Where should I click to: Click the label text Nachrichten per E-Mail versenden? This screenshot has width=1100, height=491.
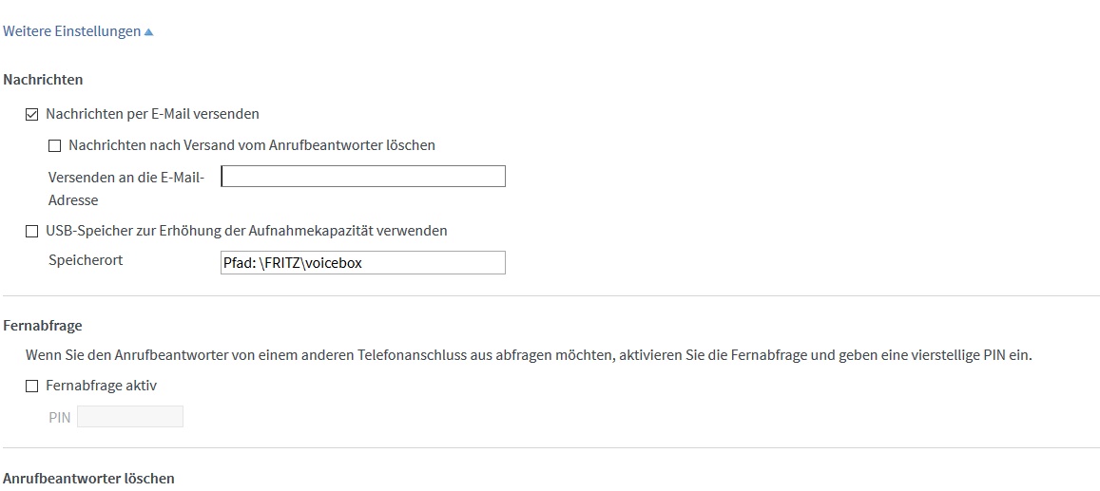pos(152,113)
